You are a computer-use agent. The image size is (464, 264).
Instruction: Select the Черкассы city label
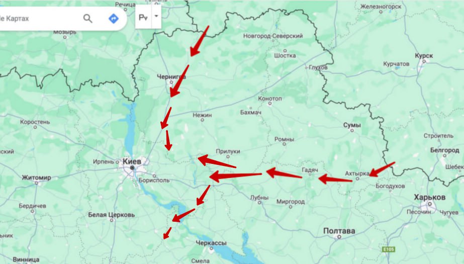(x=211, y=243)
